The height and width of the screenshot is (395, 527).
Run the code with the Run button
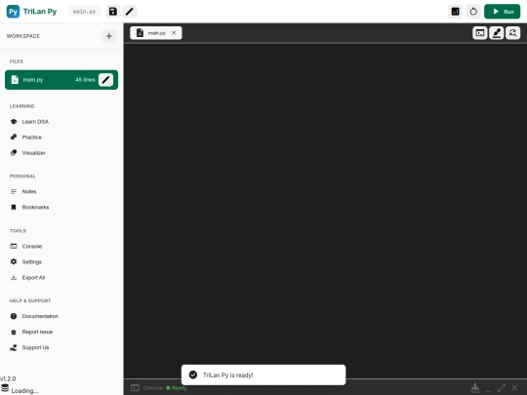503,12
